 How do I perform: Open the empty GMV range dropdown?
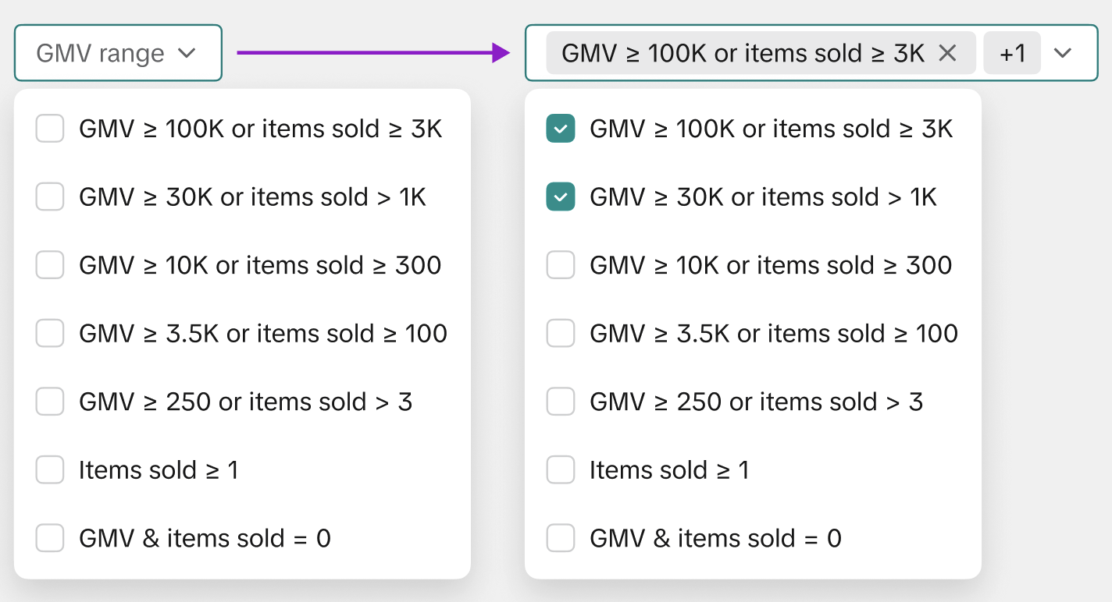[x=117, y=53]
